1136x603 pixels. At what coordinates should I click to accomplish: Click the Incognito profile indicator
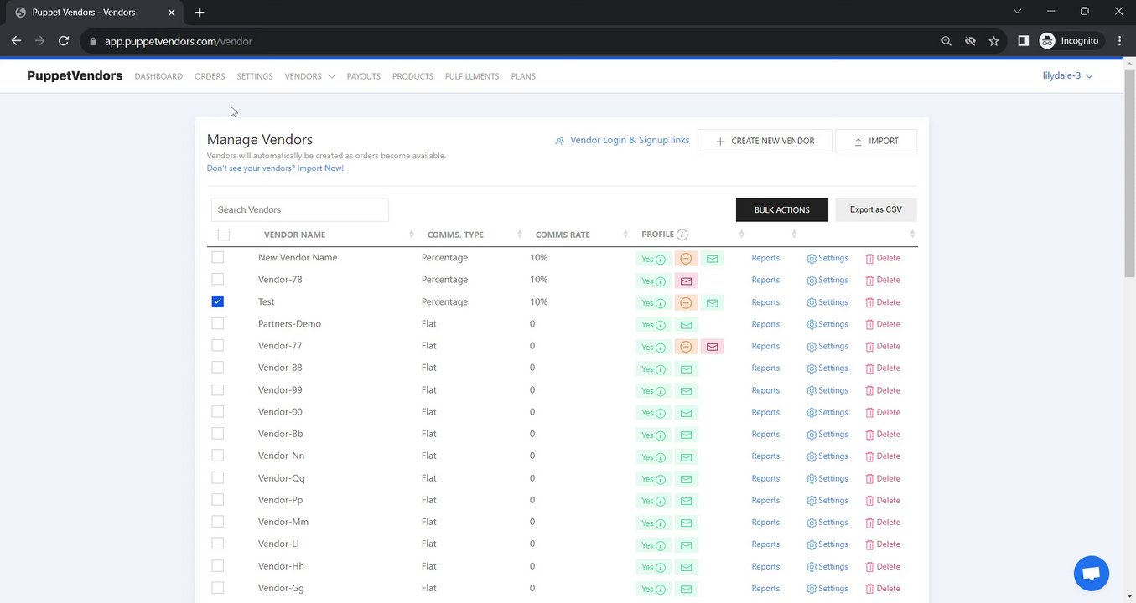(x=1069, y=41)
